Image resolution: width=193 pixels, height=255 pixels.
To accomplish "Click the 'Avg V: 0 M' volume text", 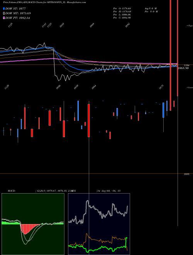I will pyautogui.click(x=151, y=8).
